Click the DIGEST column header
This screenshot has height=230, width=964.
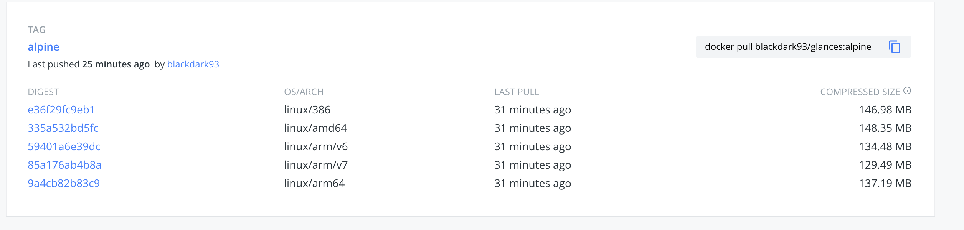(43, 92)
